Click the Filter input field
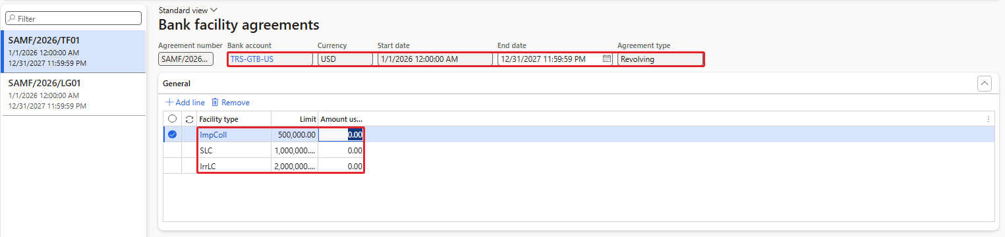The image size is (1005, 237). (73, 19)
